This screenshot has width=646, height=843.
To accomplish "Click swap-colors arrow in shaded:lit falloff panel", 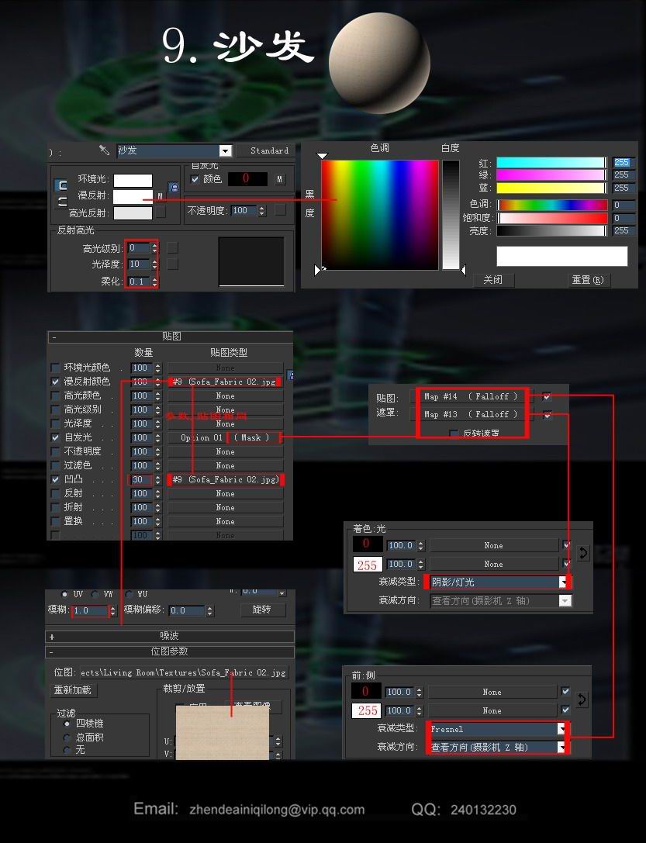I will [x=582, y=553].
